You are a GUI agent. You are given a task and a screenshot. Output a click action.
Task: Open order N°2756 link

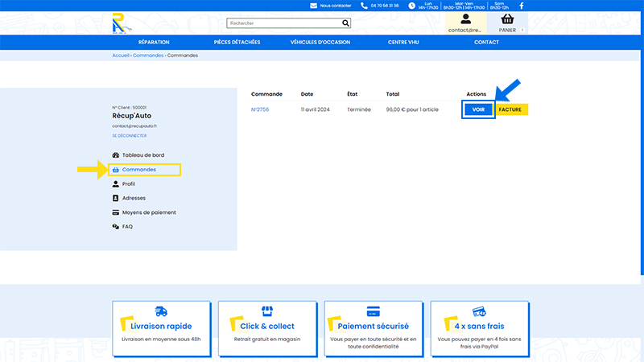click(x=260, y=109)
